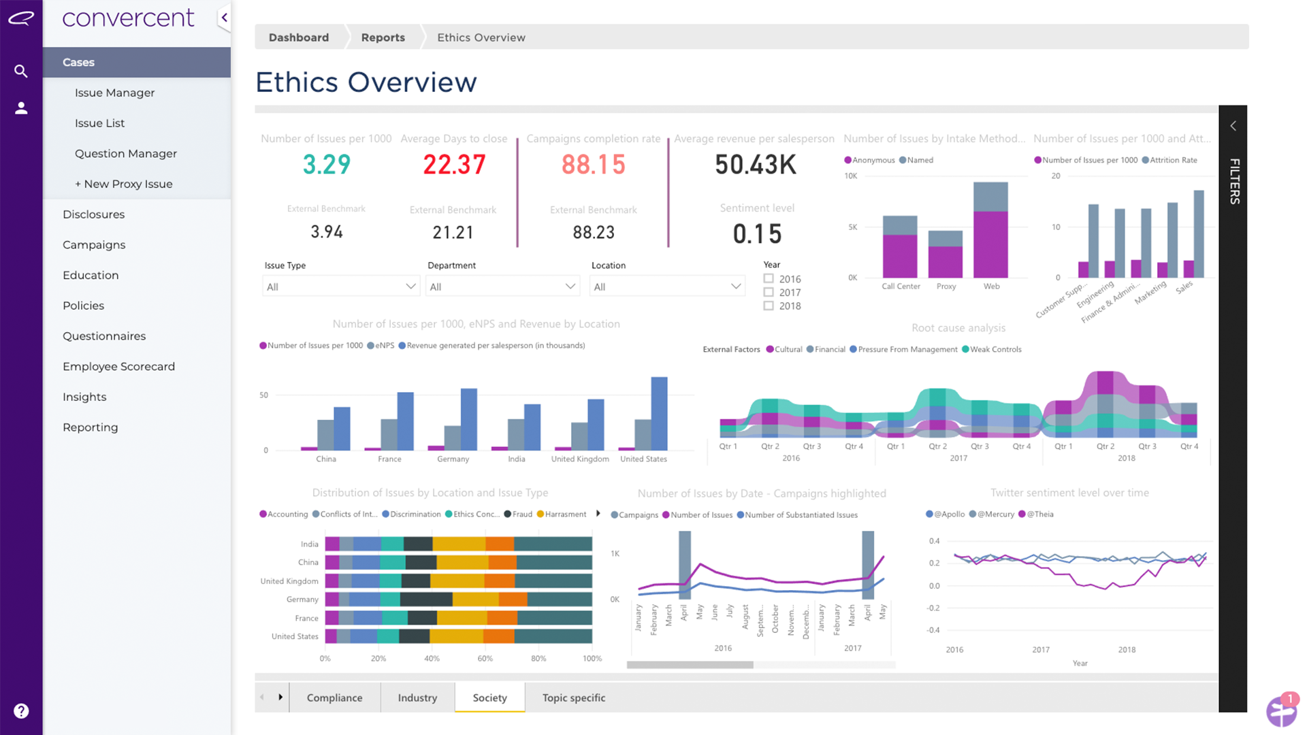Select the Industry tab

coord(417,698)
